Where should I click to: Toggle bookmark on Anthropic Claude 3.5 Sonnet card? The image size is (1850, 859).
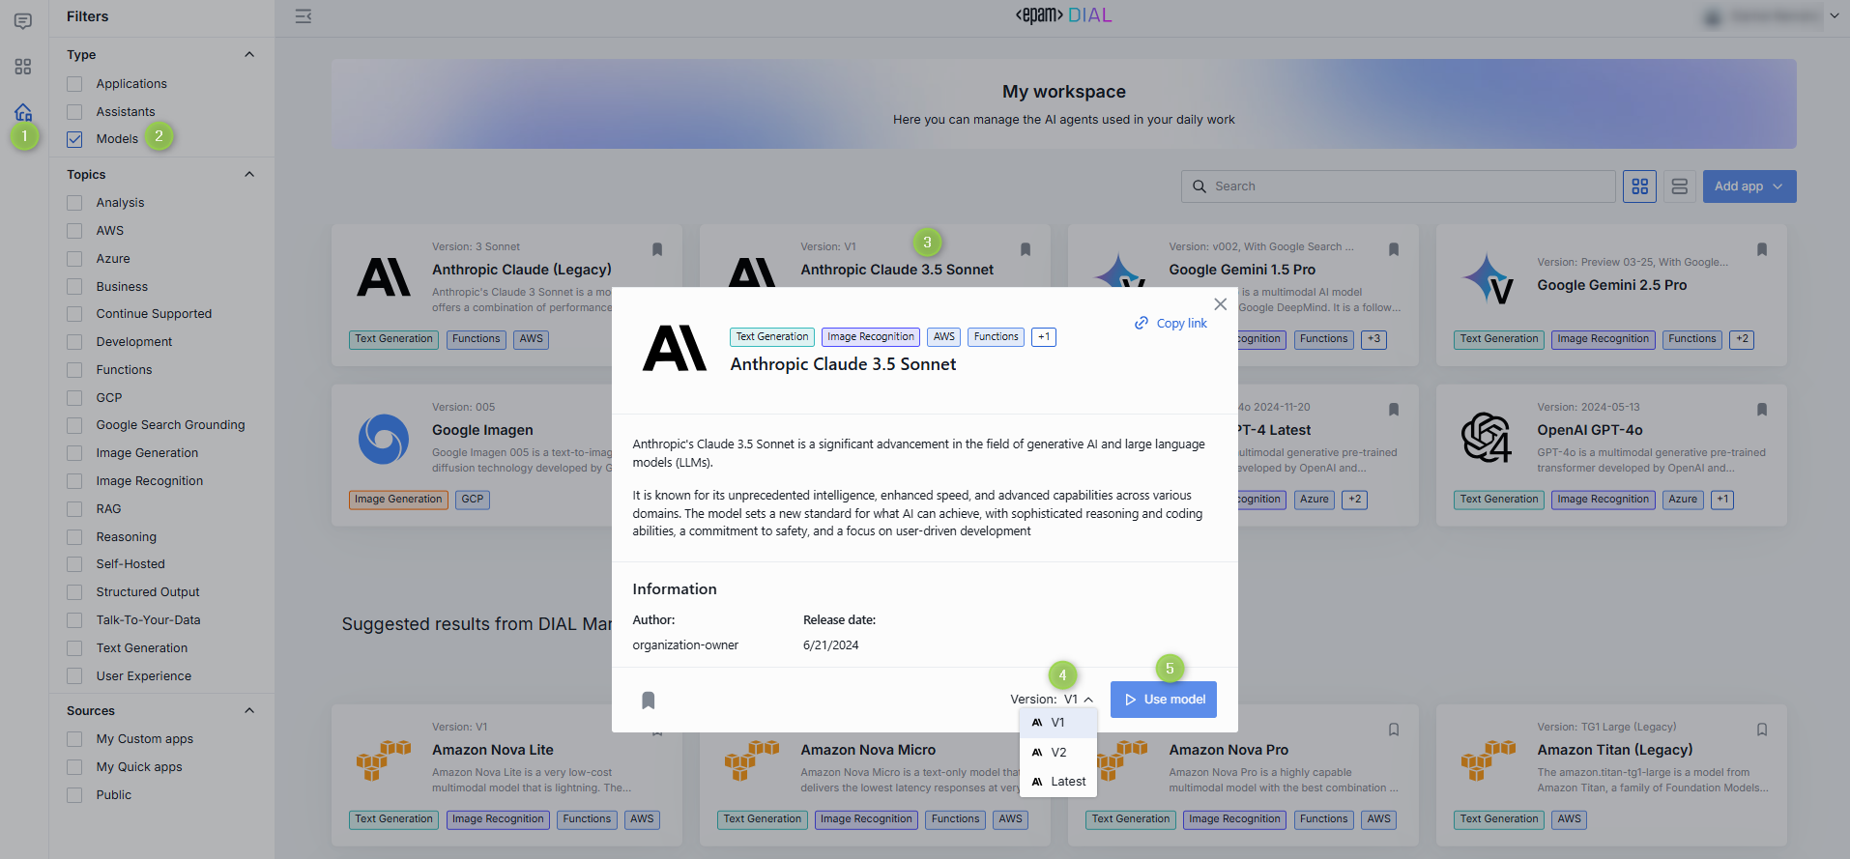point(1026,249)
